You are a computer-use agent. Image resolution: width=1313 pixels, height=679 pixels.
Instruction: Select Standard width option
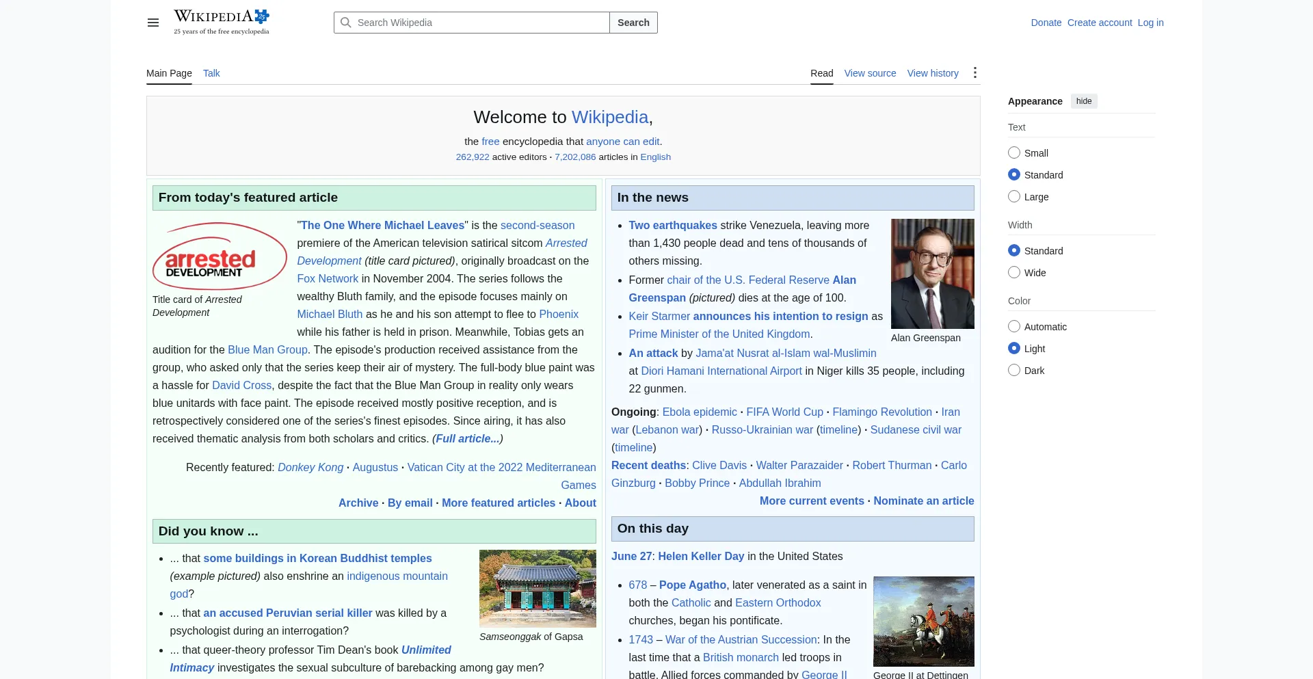pos(1014,251)
